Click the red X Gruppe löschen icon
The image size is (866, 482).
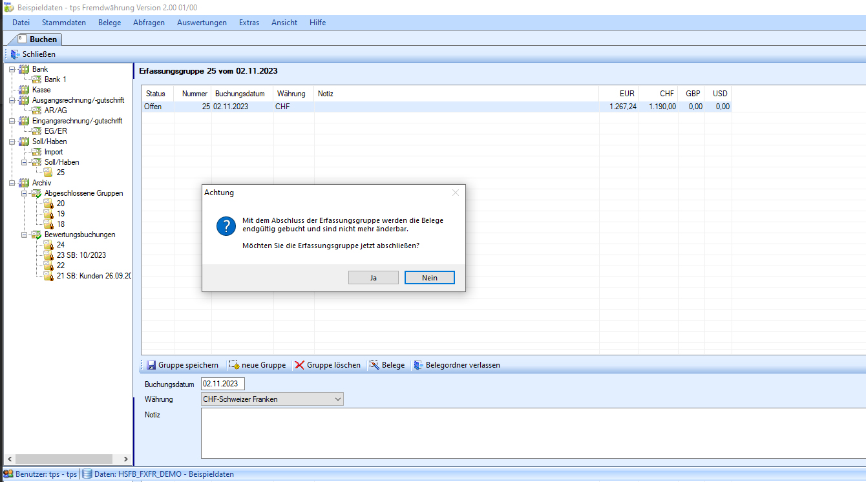(x=299, y=365)
